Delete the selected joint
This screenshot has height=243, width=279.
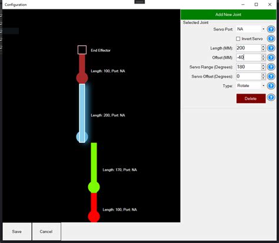[251, 98]
